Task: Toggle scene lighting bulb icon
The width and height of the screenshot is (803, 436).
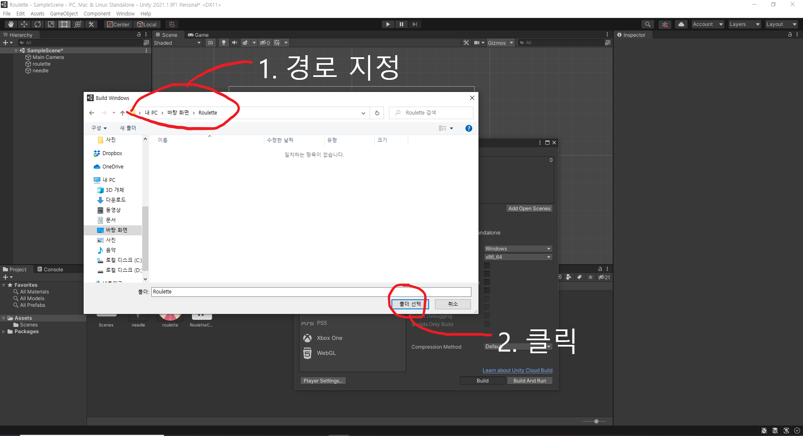Action: pos(224,43)
